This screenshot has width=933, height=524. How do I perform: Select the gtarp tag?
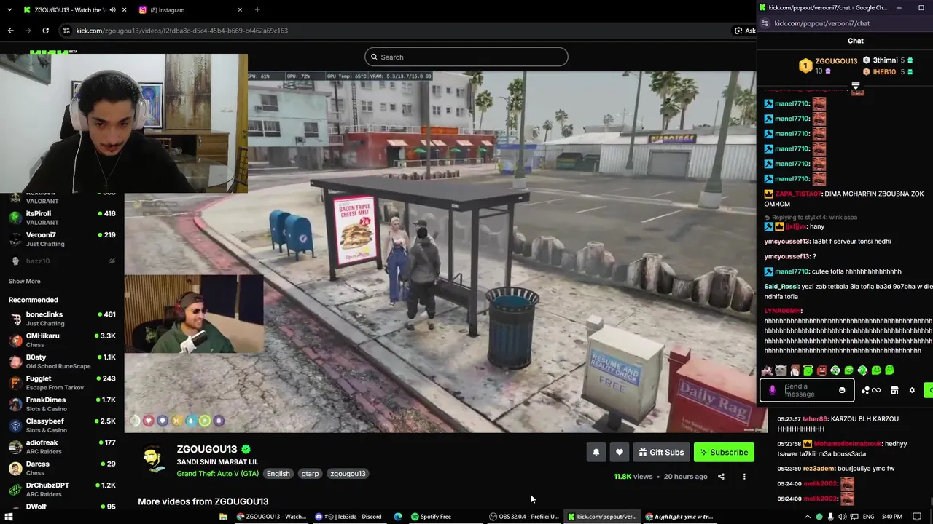310,474
